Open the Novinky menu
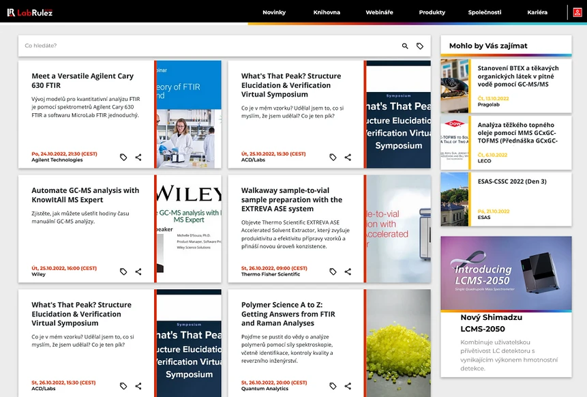This screenshot has height=397, width=587. [274, 12]
